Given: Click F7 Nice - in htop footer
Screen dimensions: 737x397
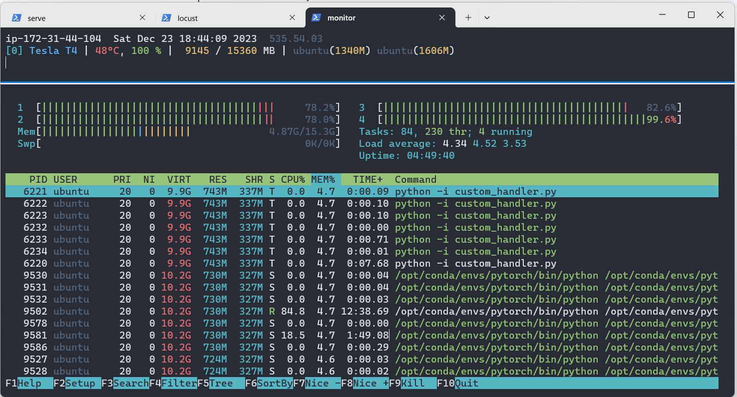Looking at the screenshot, I should tap(317, 383).
